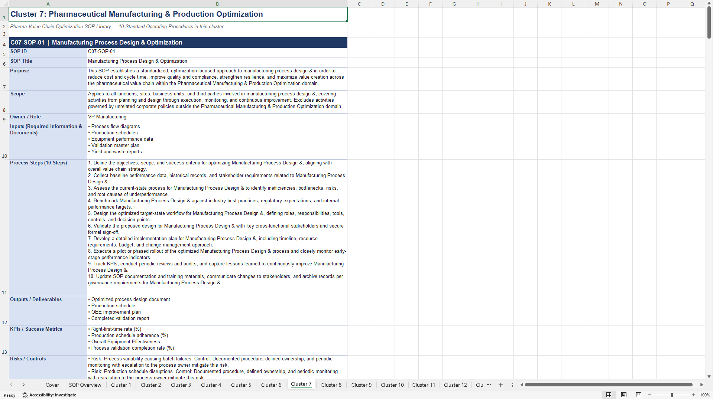Select the VP Manufacturing cell

[x=217, y=118]
